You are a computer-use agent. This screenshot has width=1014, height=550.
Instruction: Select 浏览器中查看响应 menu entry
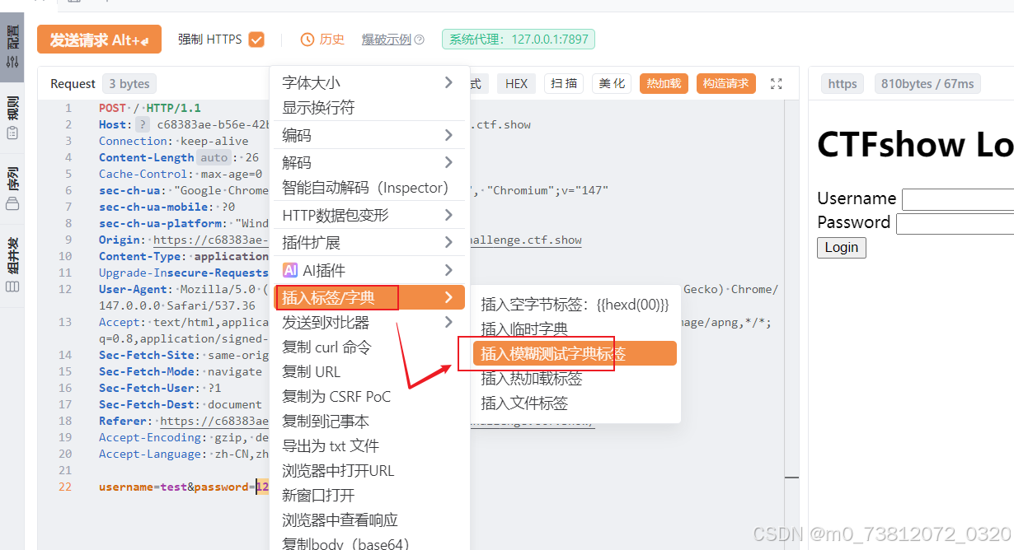(x=369, y=520)
